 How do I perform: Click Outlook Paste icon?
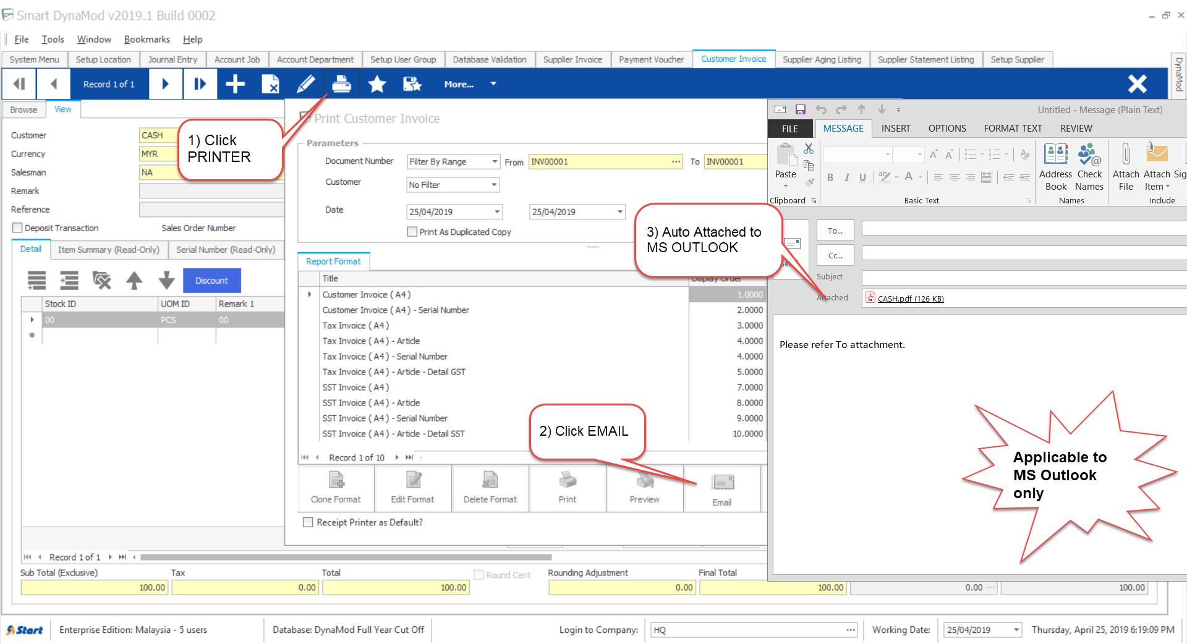tap(786, 155)
